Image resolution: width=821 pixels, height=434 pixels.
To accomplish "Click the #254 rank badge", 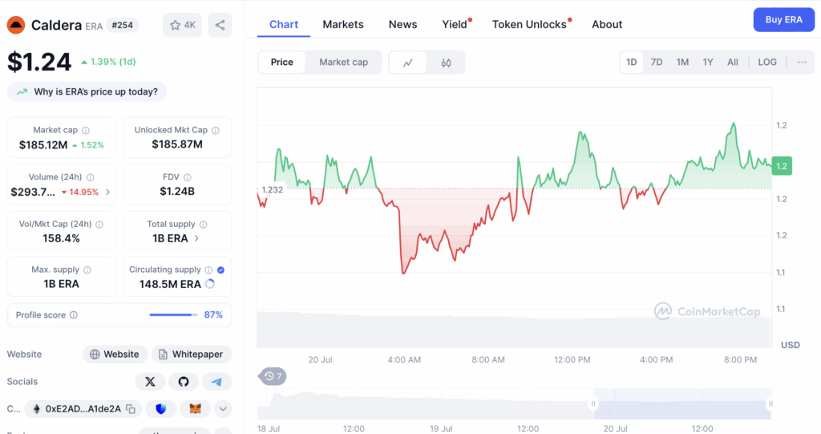I will click(123, 25).
